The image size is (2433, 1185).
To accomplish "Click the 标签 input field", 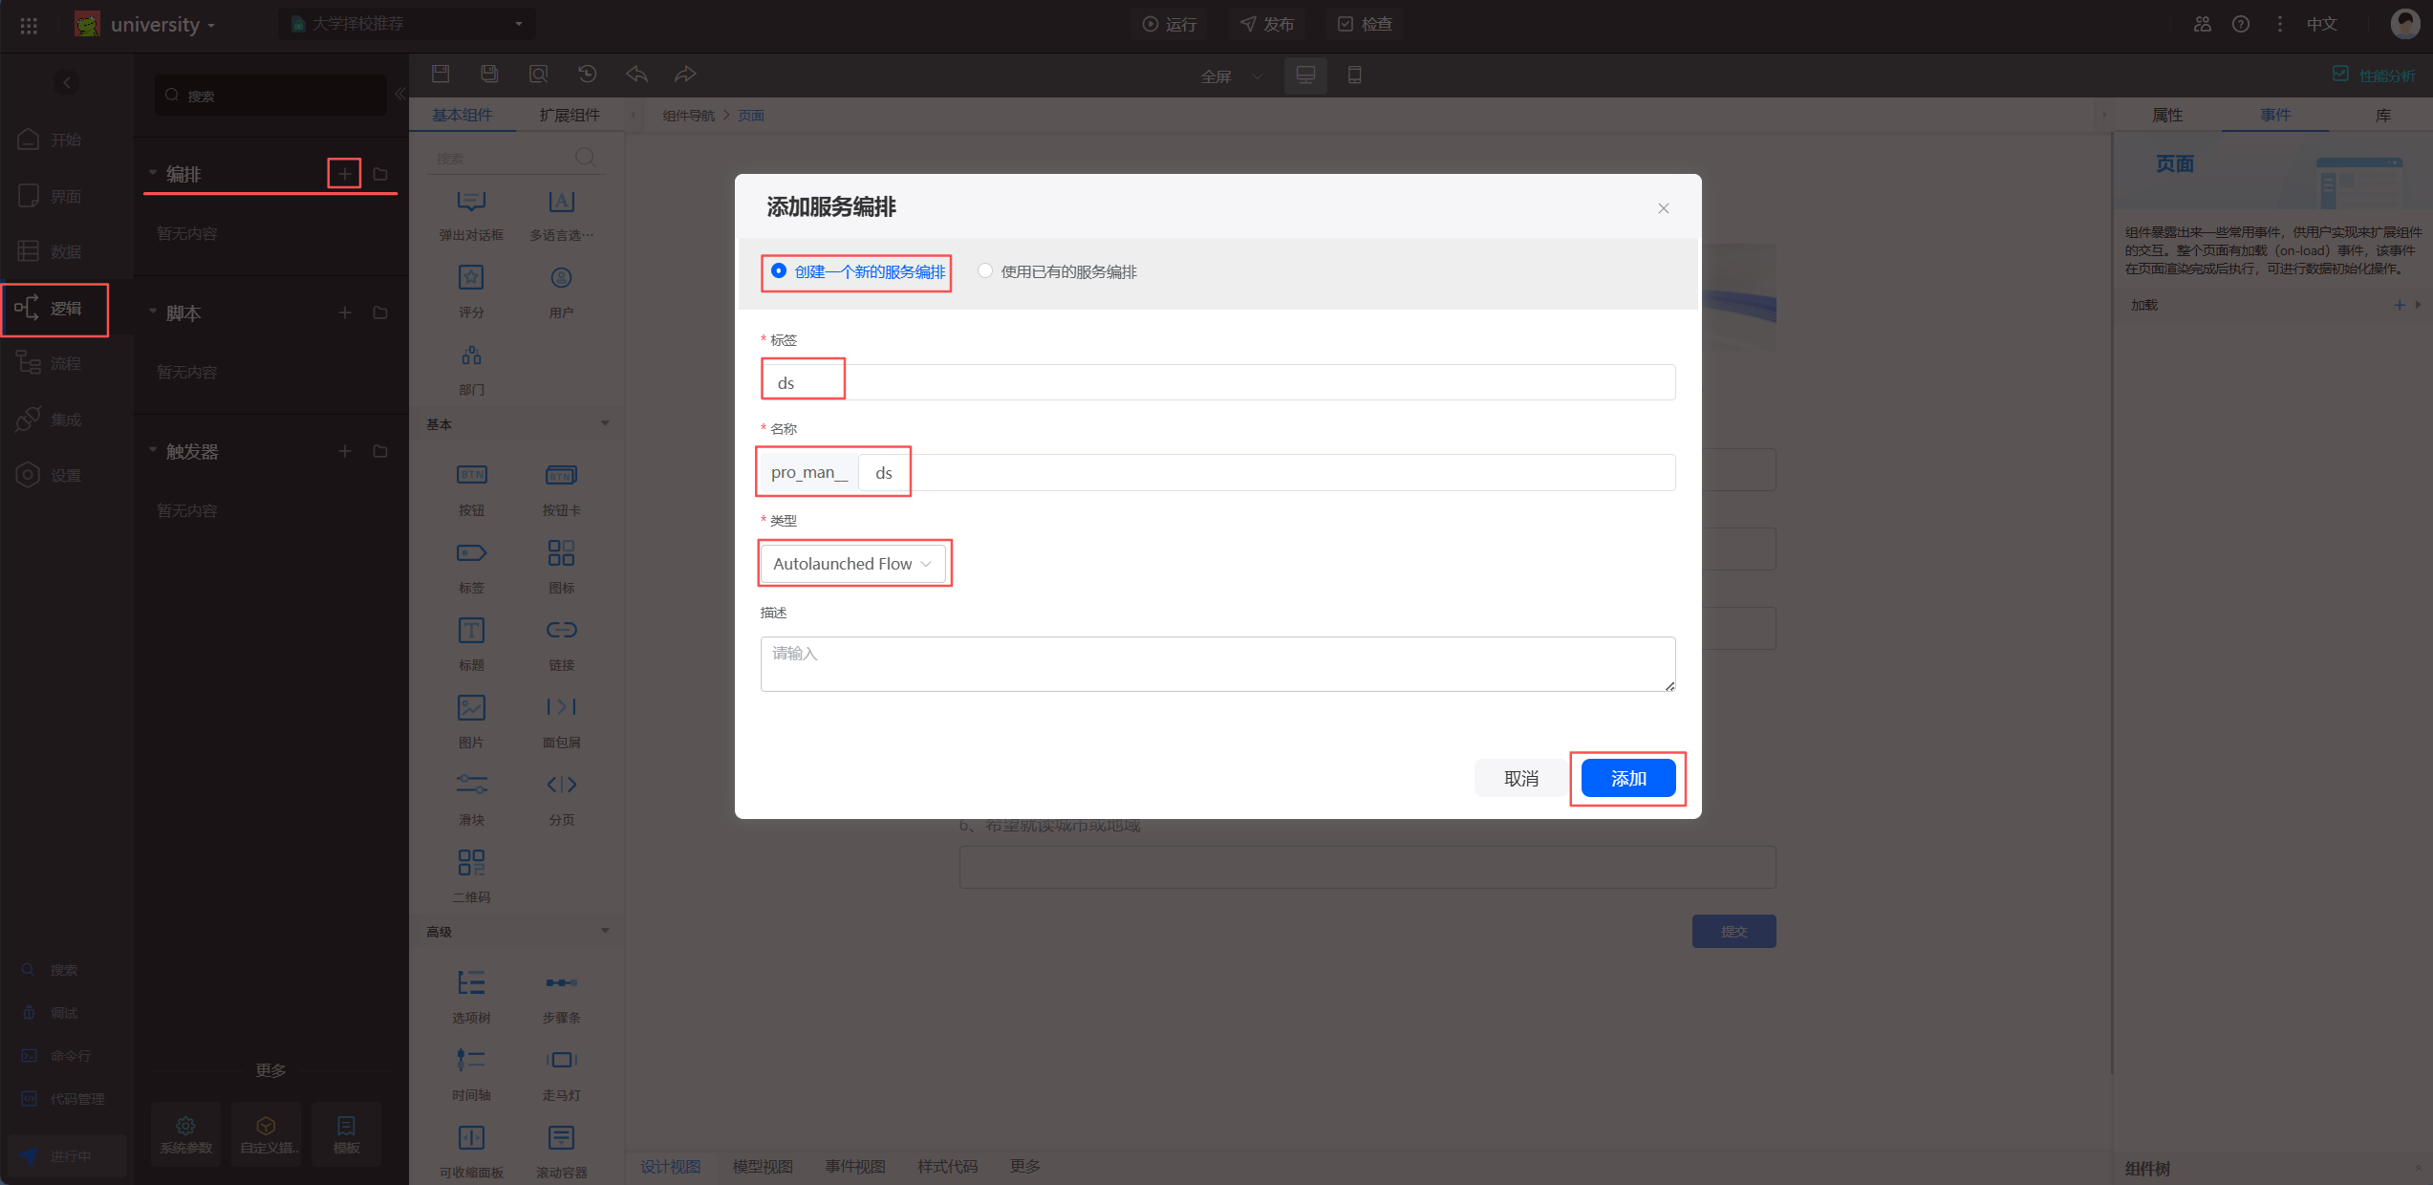I will point(1216,382).
